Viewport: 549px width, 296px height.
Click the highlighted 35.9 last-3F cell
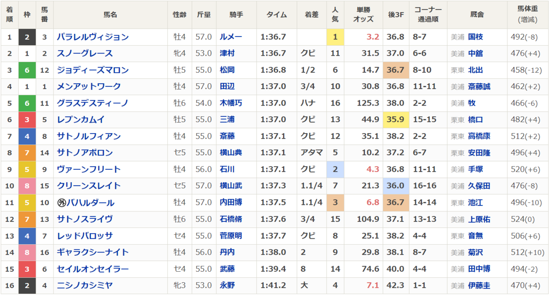395,120
